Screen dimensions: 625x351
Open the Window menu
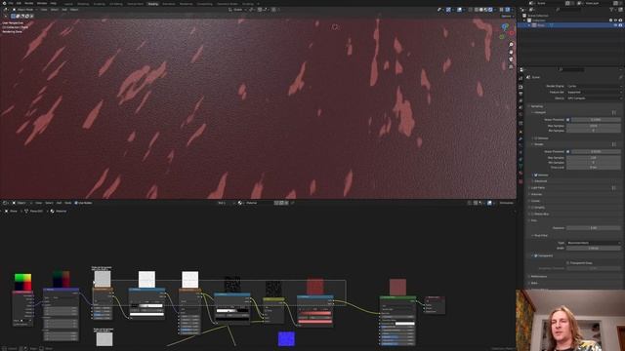pos(42,3)
